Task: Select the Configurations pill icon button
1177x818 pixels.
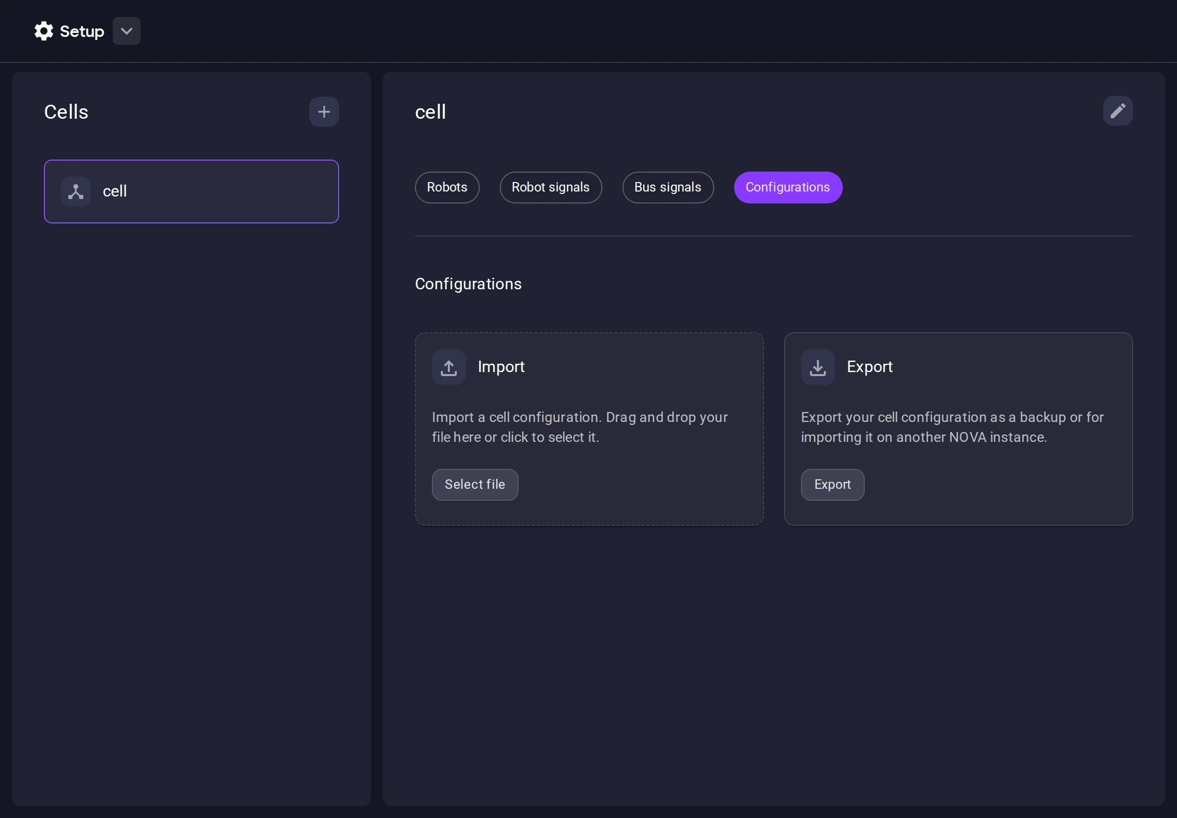Action: coord(787,187)
